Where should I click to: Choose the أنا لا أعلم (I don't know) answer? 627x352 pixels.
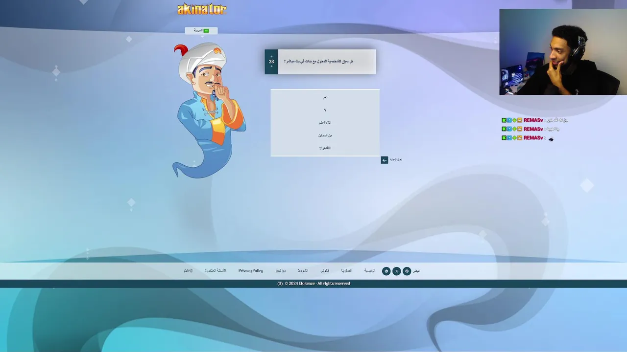[325, 123]
